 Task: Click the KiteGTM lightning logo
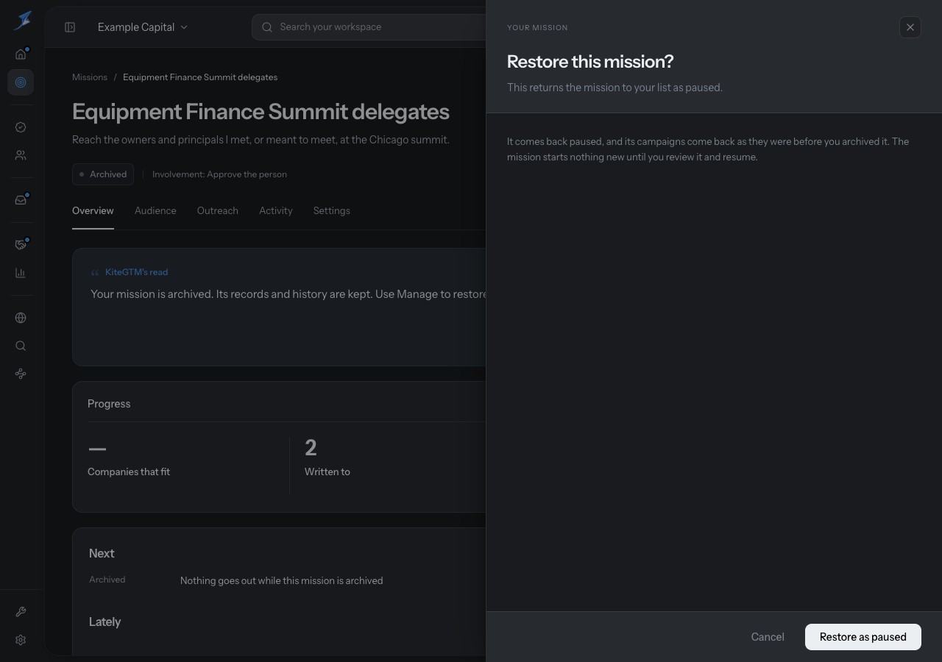22,21
